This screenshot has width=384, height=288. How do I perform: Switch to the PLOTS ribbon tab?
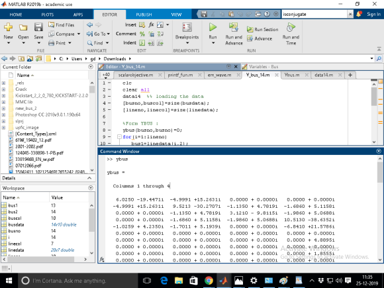(x=47, y=15)
